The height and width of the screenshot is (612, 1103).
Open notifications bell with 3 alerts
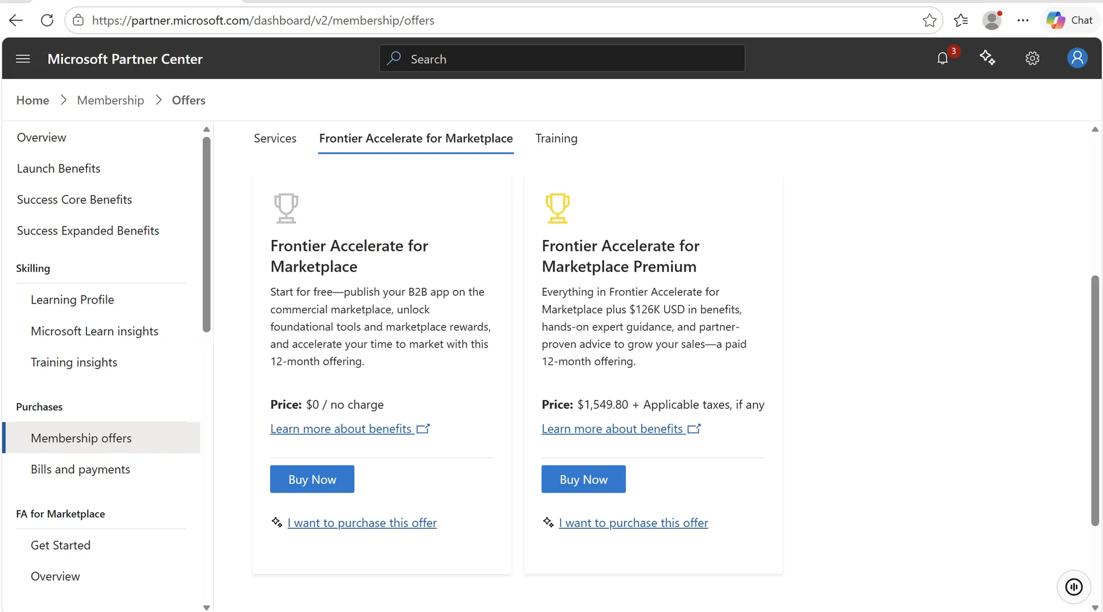[x=943, y=58]
